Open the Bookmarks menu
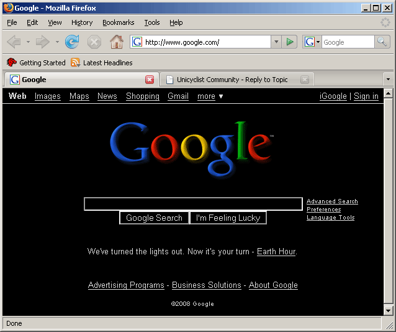Image resolution: width=396 pixels, height=332 pixels. tap(119, 22)
